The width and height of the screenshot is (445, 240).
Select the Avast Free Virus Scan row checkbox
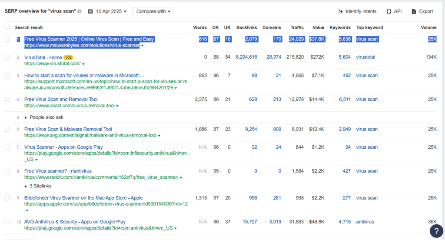pos(7,100)
